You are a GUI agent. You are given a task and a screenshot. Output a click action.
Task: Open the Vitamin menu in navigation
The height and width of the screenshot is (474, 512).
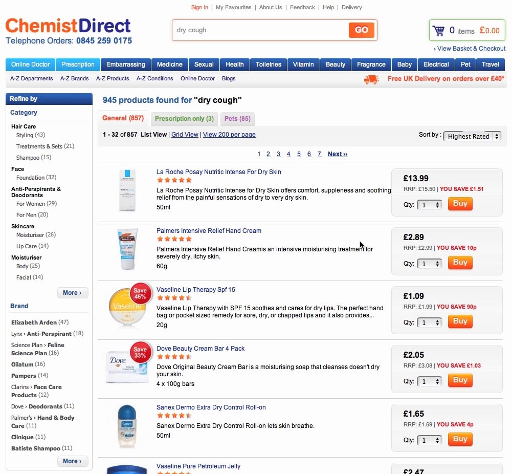click(x=303, y=64)
